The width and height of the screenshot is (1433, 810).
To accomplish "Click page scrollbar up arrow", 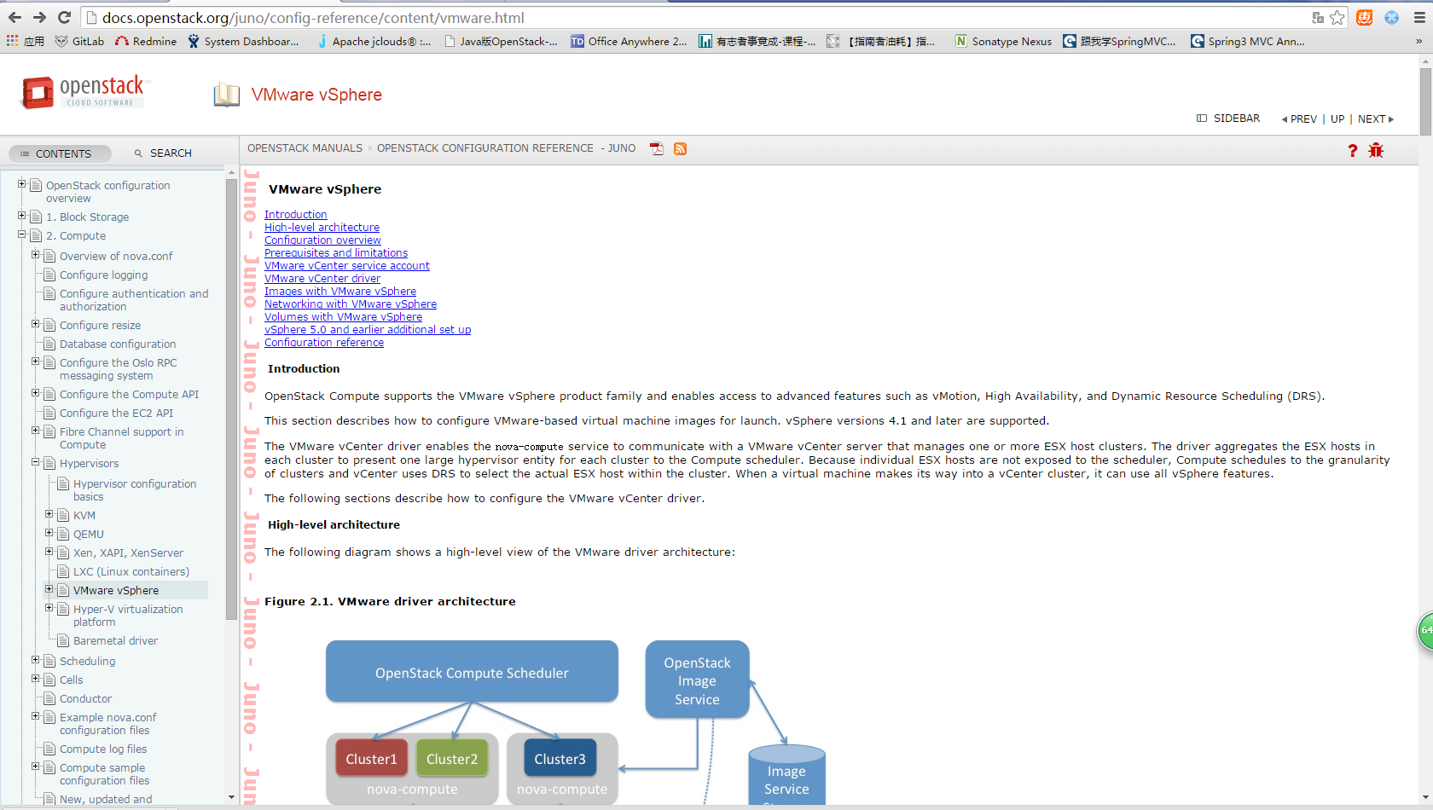I will 1425,61.
